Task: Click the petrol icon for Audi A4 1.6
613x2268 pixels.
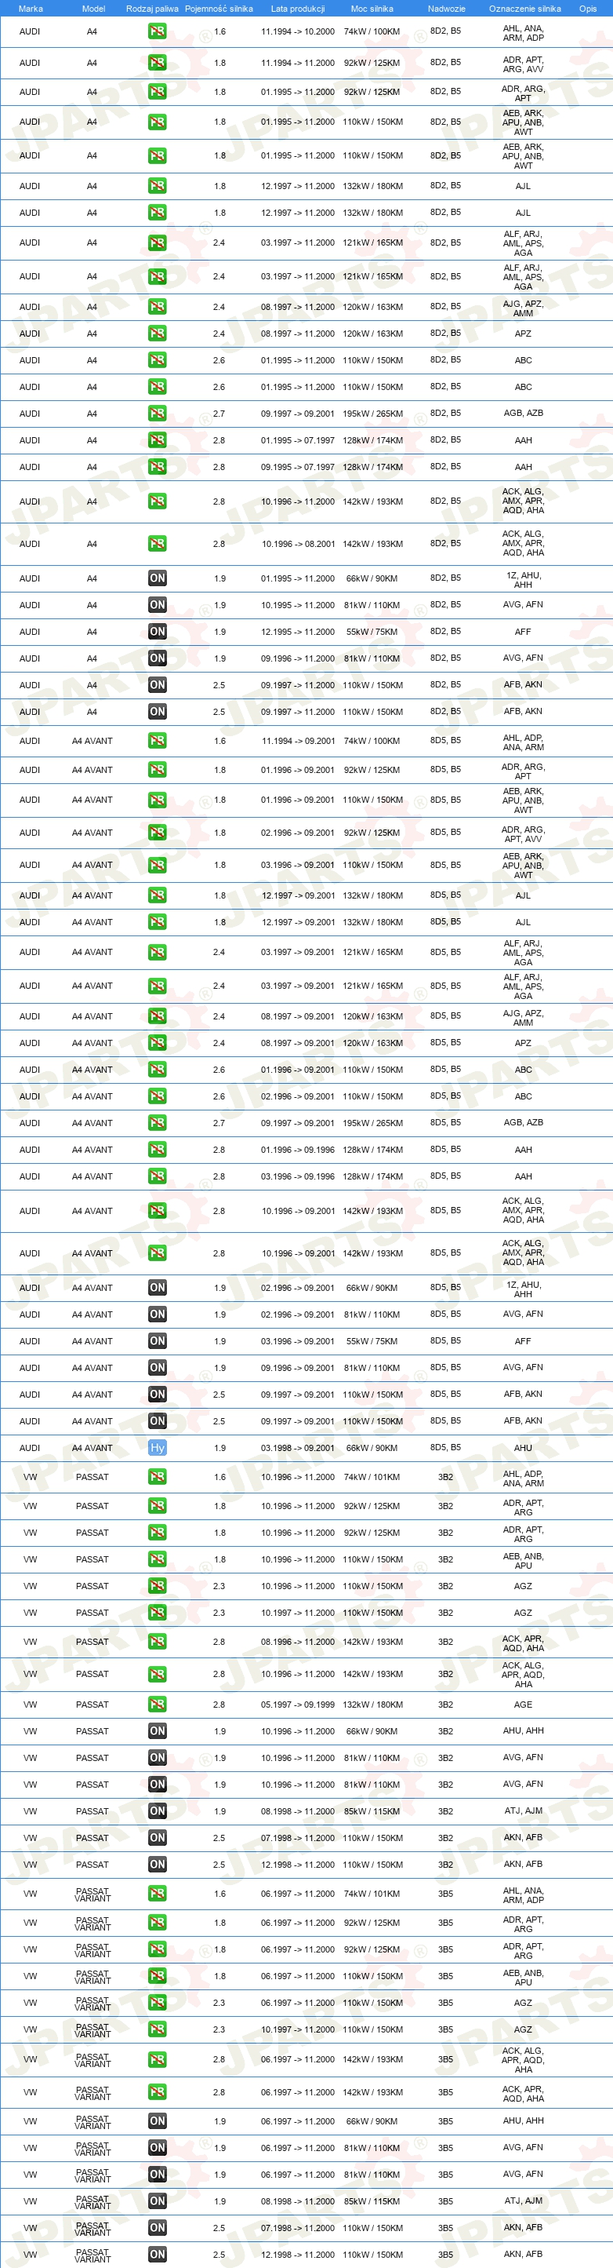Action: coord(157,31)
